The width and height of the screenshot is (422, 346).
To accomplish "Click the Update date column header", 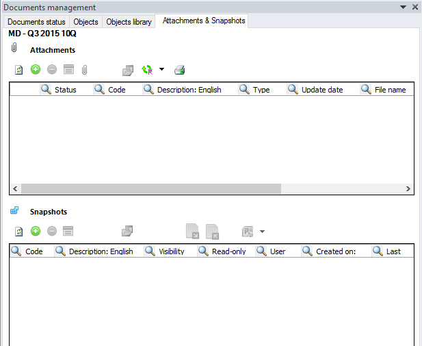I will pyautogui.click(x=322, y=90).
